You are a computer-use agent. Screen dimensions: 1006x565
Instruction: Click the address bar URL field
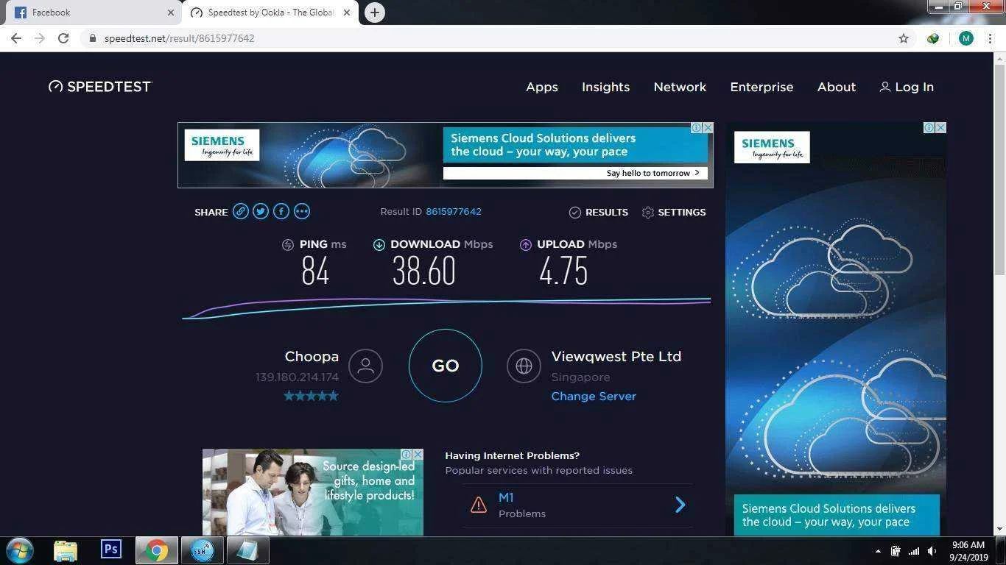pos(486,38)
